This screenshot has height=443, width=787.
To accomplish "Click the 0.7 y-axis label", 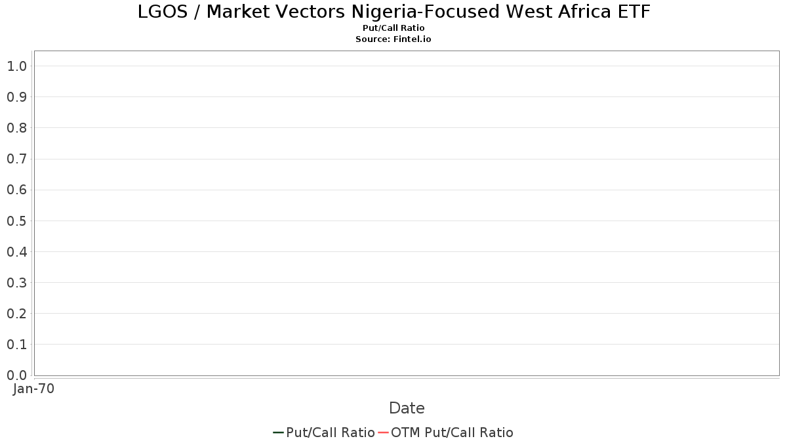I will [x=16, y=159].
